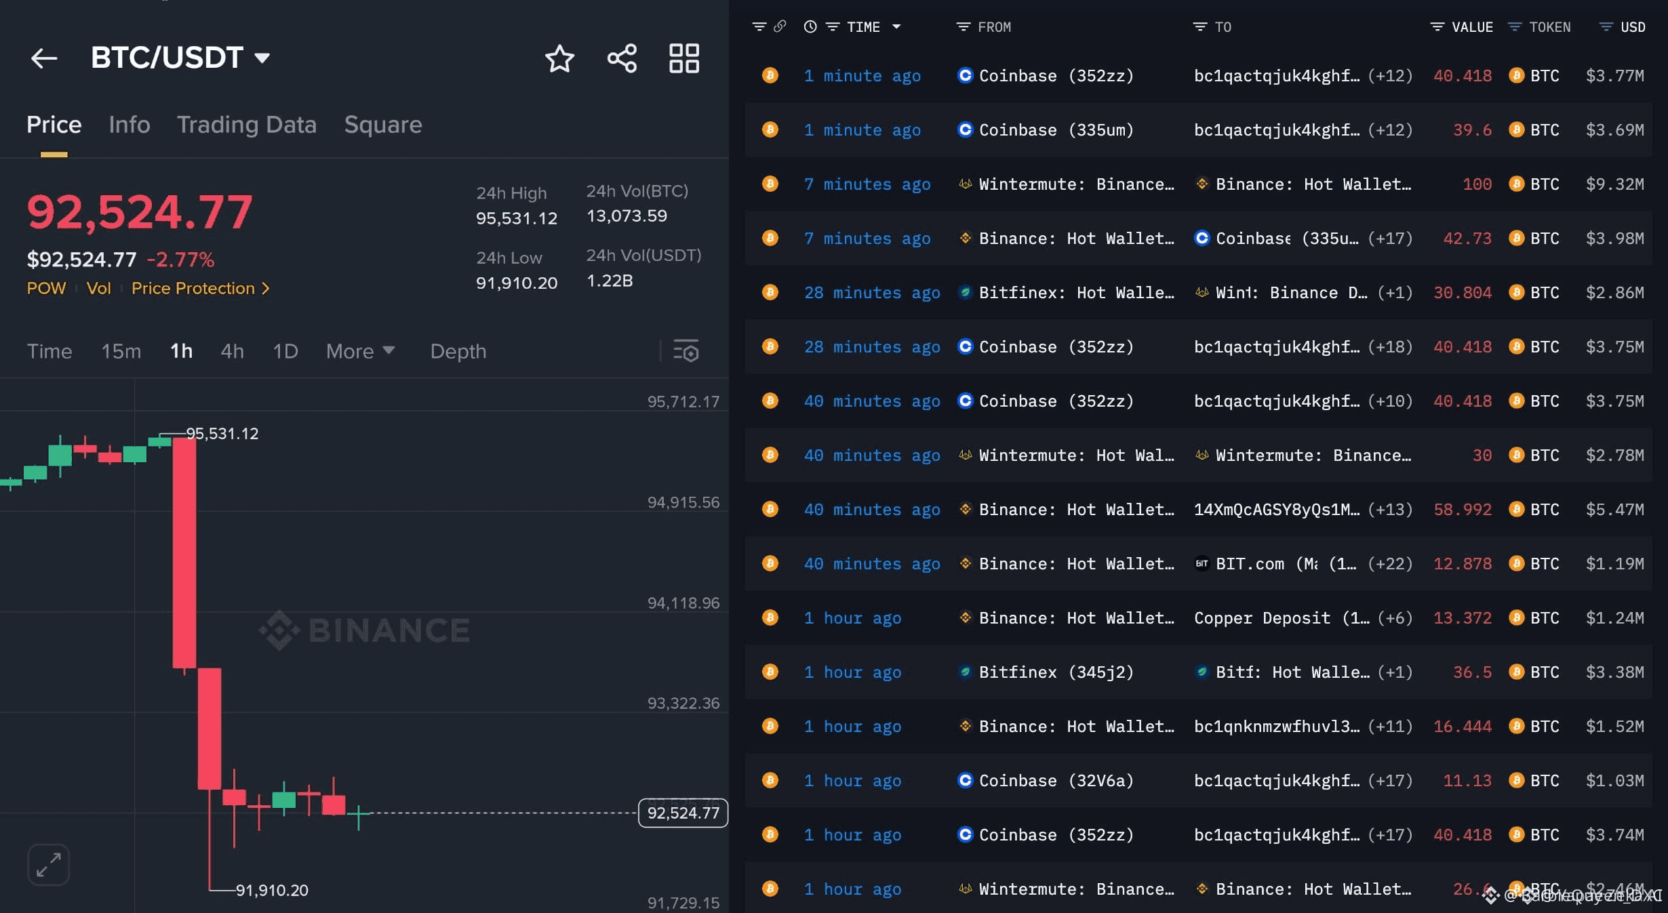
Task: Click the clock icon next to TIME
Action: tap(810, 26)
